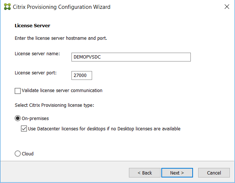This screenshot has height=183, width=235.
Task: Click the 'License server port:' label
Action: point(36,73)
